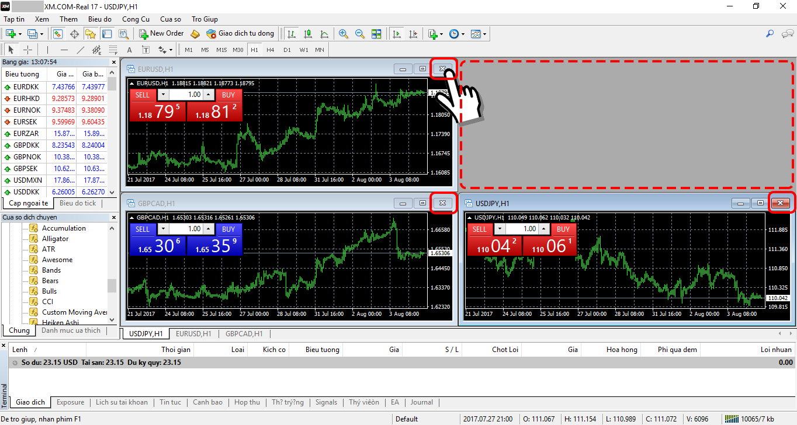Open MetaEditor with the yellow book icon

click(x=195, y=34)
